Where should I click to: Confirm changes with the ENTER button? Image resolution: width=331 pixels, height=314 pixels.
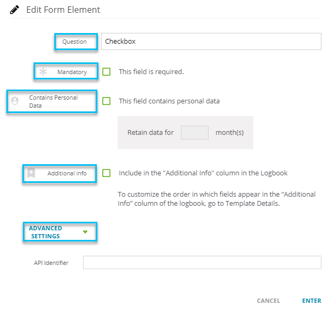312,301
